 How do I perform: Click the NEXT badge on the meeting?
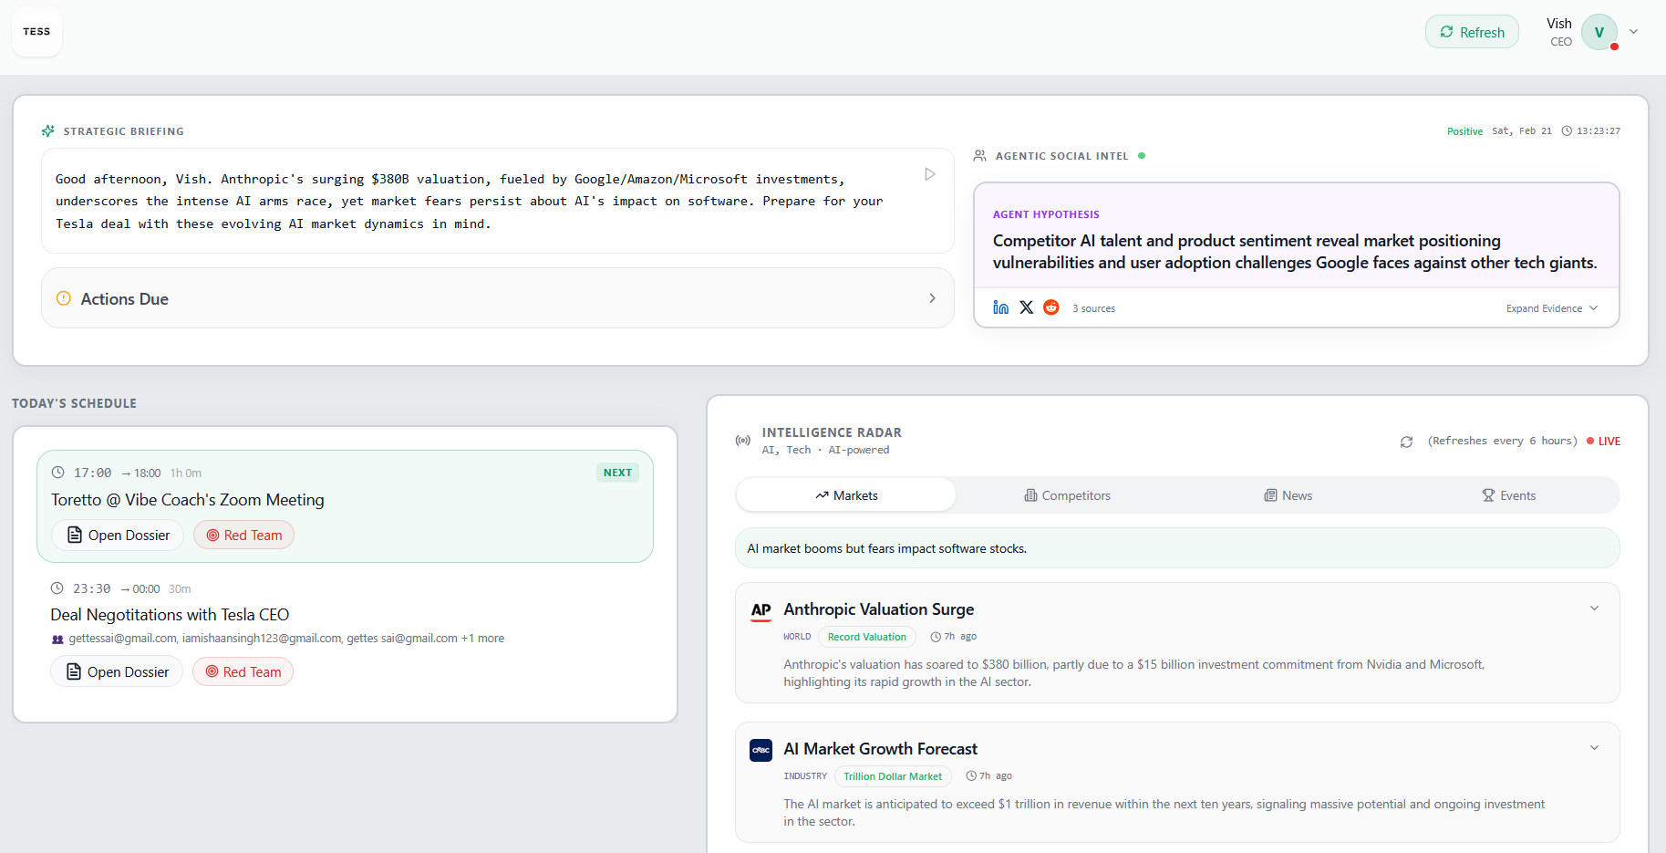(x=617, y=473)
